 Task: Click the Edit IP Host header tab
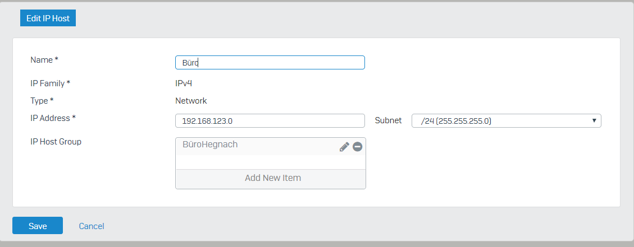[x=48, y=18]
